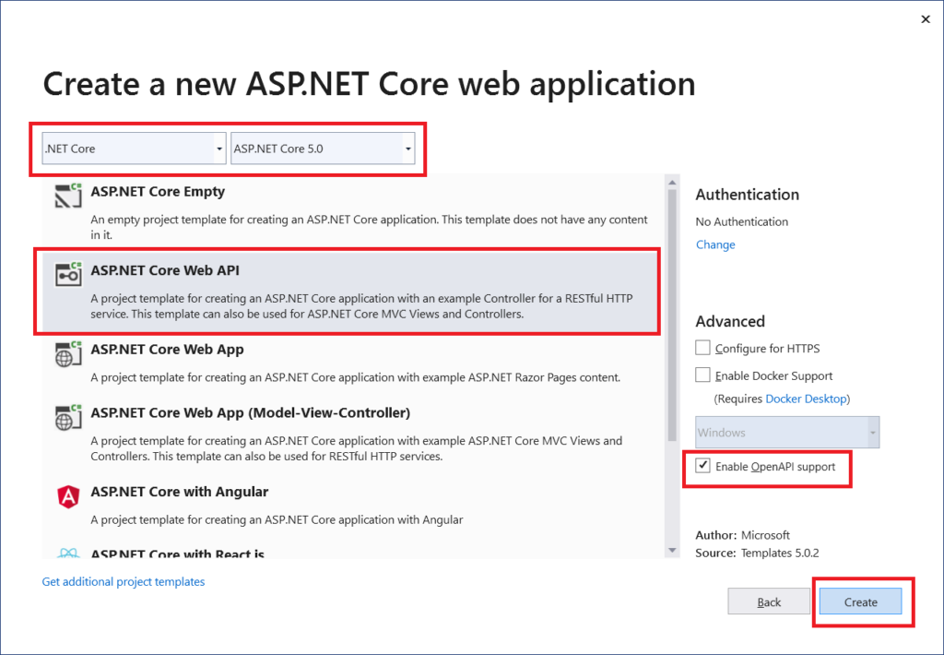Image resolution: width=944 pixels, height=655 pixels.
Task: Click the Back button
Action: [769, 601]
